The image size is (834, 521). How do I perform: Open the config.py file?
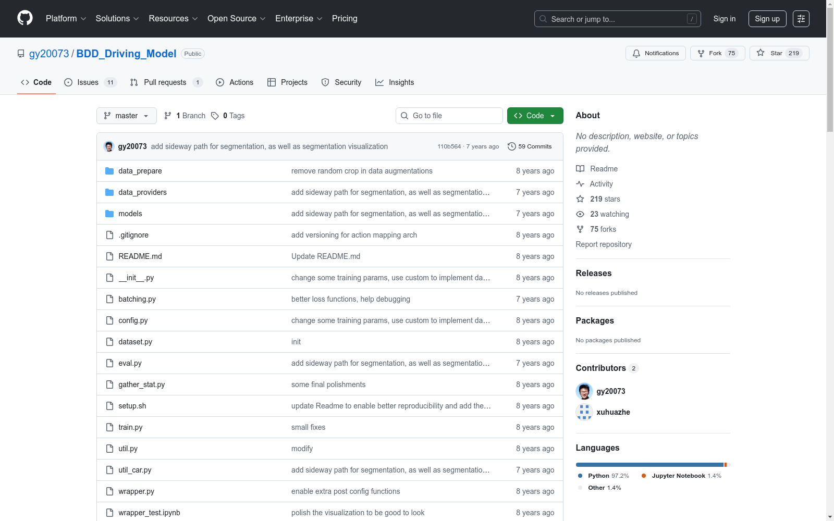[x=133, y=320]
